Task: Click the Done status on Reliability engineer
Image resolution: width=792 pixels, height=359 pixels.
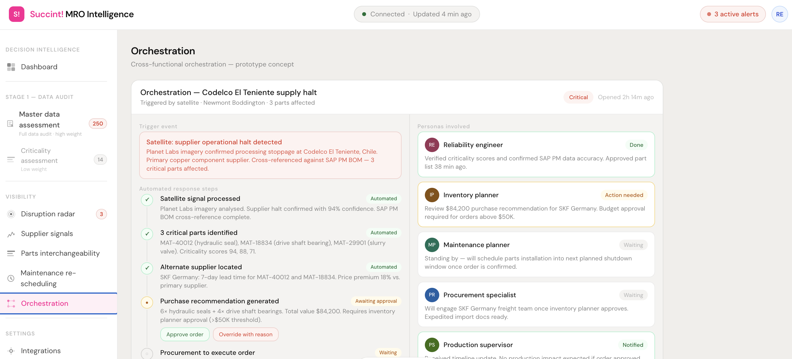Action: (x=636, y=145)
